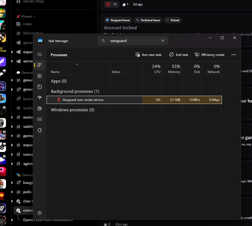
Task: Click the 0.1 MB memory cell
Action: click(172, 100)
